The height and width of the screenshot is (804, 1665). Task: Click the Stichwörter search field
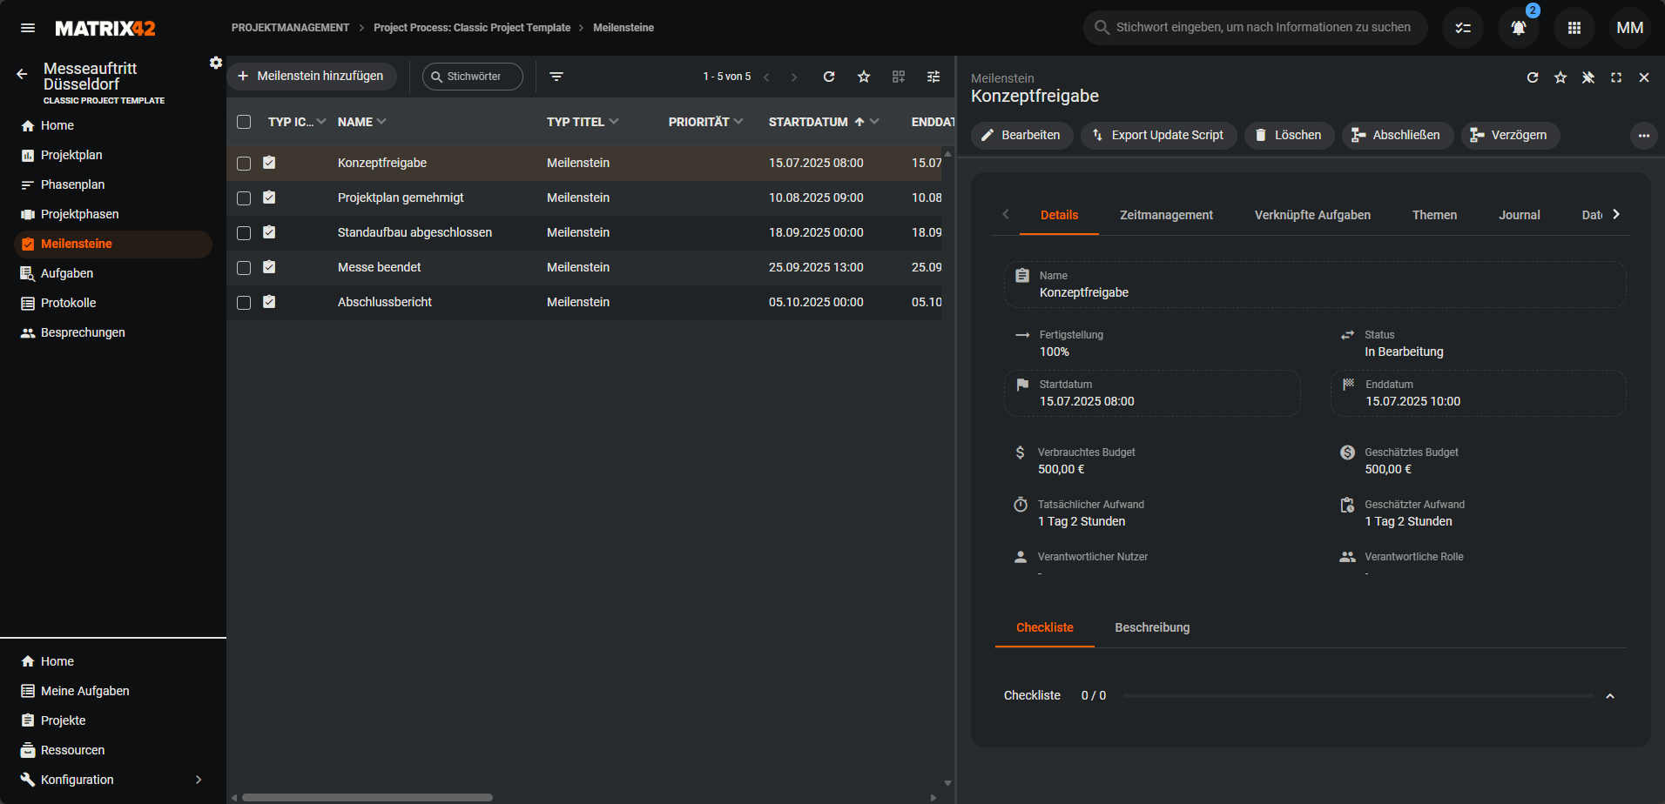point(474,77)
